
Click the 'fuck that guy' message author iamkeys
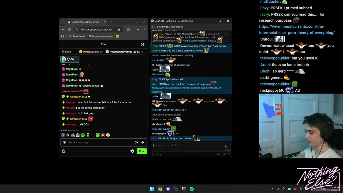[71, 113]
